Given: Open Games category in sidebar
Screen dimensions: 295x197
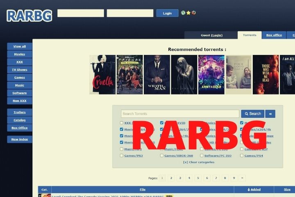Looking at the screenshot, I should (20, 77).
